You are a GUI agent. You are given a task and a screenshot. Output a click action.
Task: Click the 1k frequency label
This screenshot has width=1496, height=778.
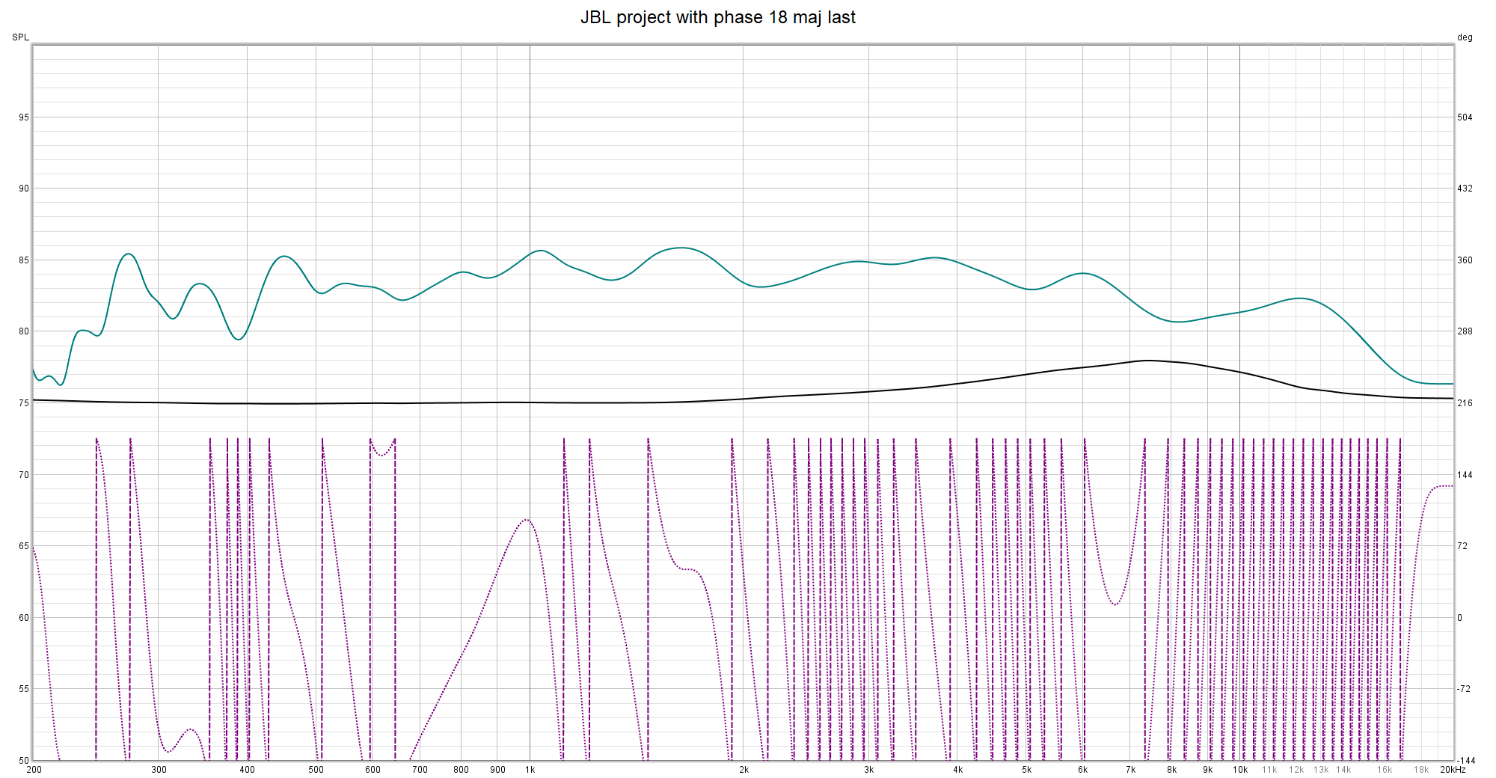tap(530, 770)
